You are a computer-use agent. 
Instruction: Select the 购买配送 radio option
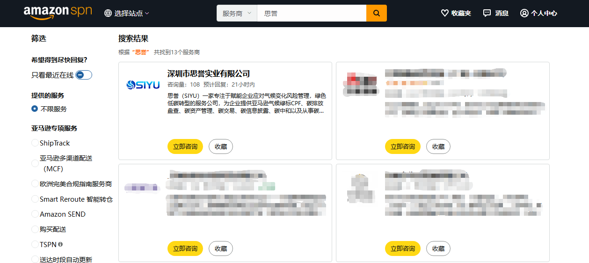(x=35, y=229)
